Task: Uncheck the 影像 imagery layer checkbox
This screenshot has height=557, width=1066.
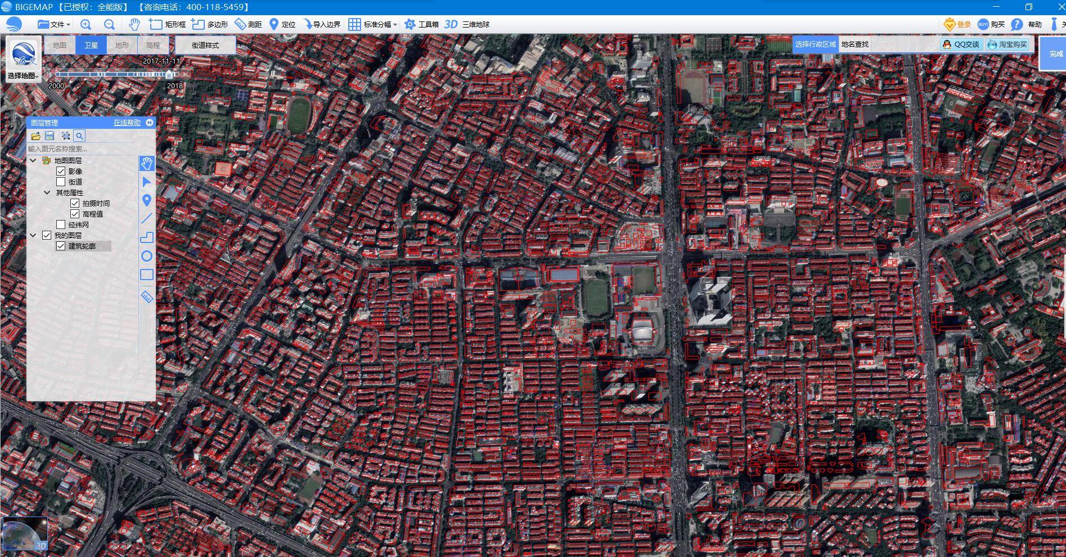Action: click(61, 171)
